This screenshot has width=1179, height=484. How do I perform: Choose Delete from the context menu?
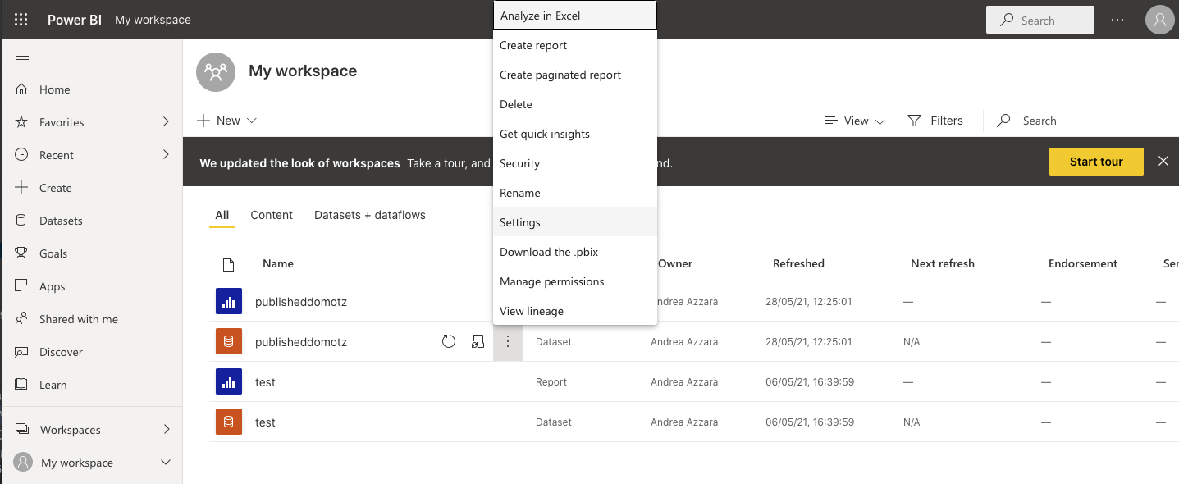[575, 104]
